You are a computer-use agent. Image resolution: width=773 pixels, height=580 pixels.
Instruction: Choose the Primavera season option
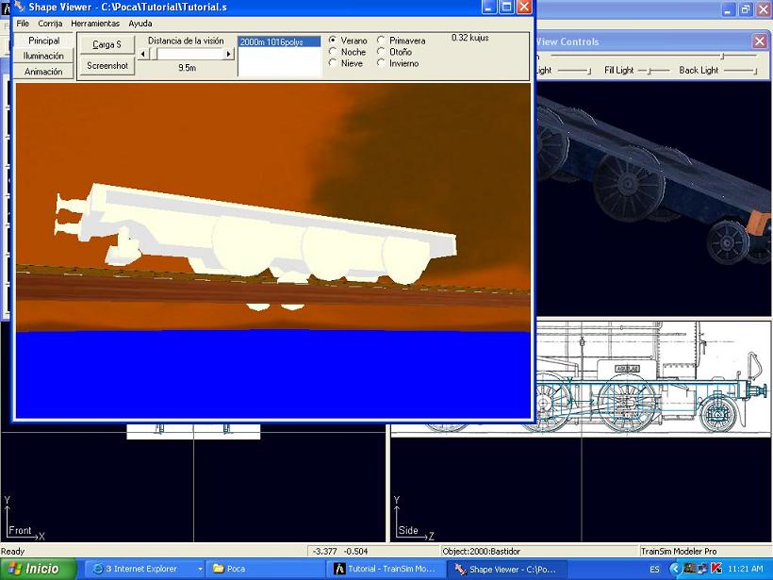(x=382, y=41)
